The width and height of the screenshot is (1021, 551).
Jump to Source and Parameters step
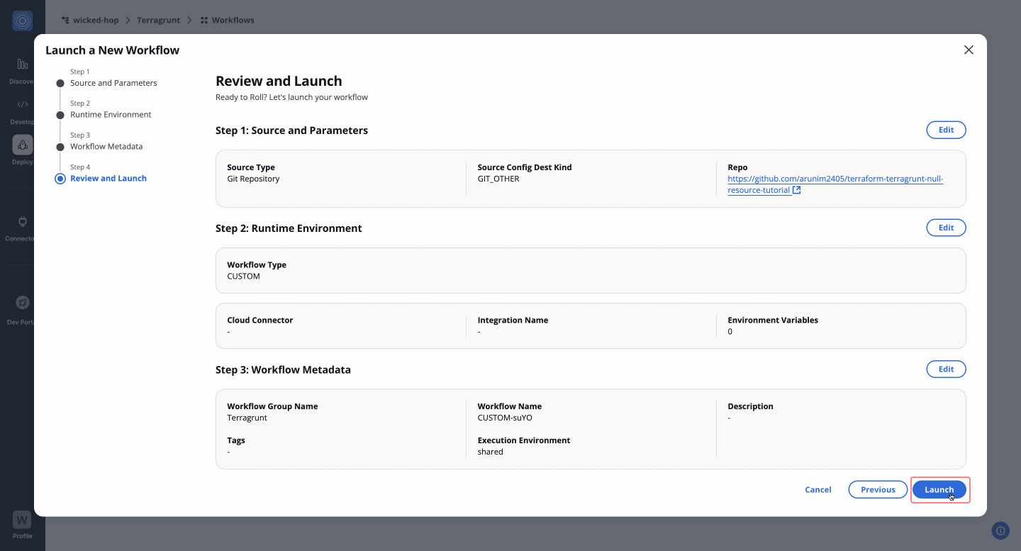tap(113, 83)
